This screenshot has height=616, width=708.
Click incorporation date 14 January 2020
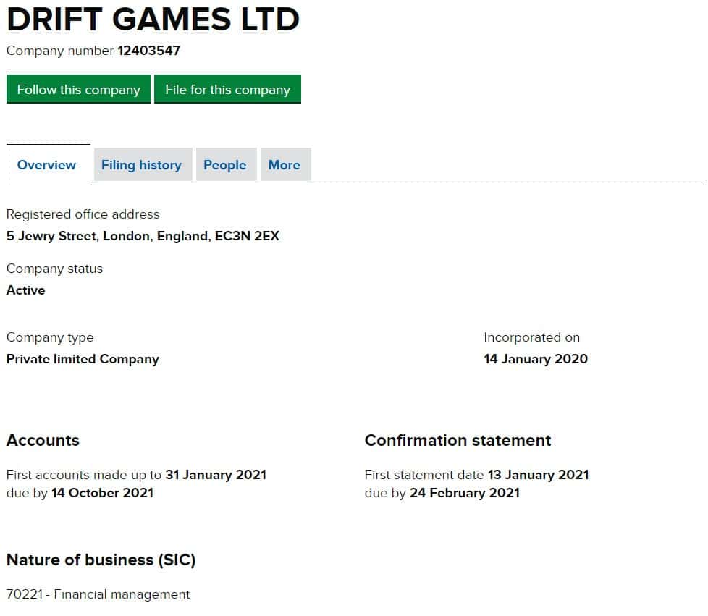click(536, 359)
